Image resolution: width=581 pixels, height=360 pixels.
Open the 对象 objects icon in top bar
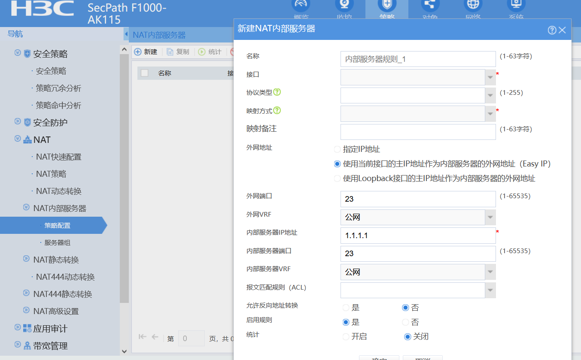point(429,4)
